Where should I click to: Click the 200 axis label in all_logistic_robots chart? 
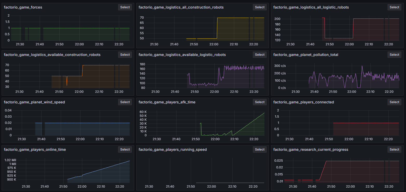278,19
